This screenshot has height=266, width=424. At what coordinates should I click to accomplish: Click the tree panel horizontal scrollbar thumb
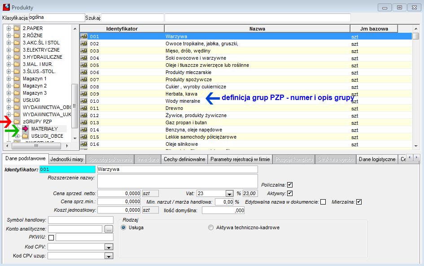(x=36, y=146)
